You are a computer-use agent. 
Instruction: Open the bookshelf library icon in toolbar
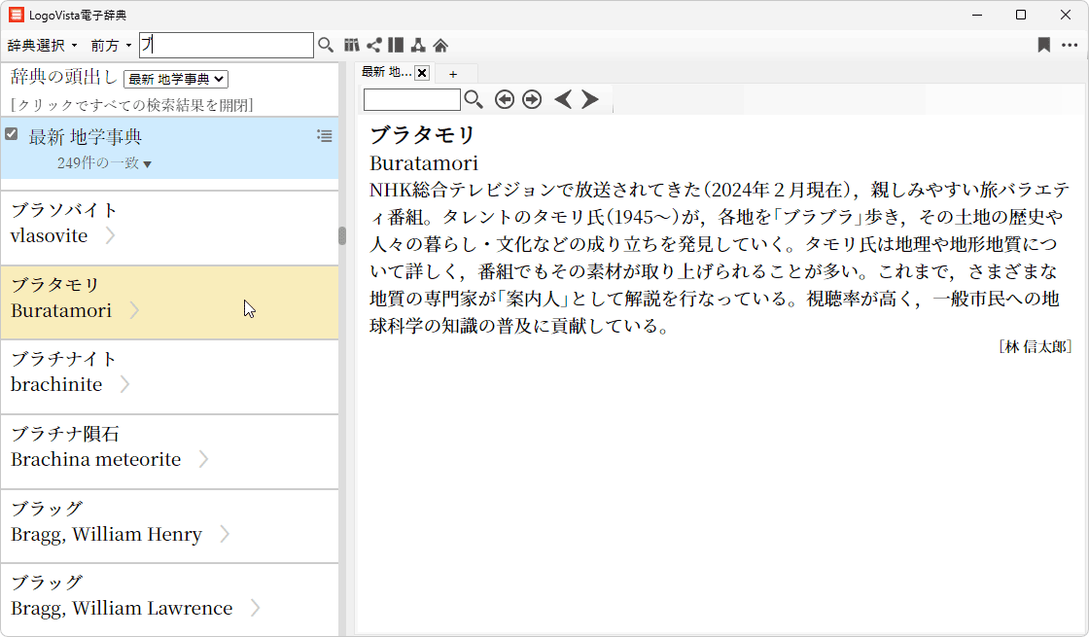pyautogui.click(x=352, y=45)
